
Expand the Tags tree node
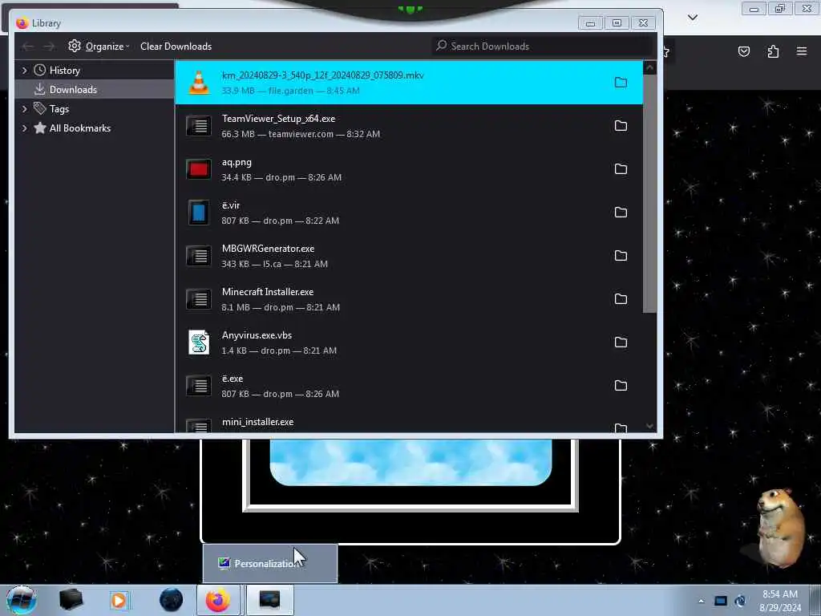click(24, 109)
